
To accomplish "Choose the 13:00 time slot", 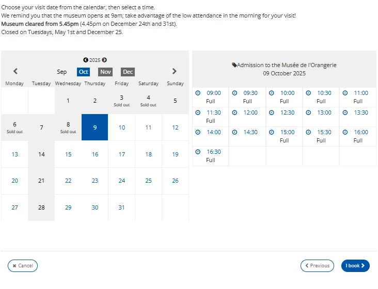I will (324, 113).
